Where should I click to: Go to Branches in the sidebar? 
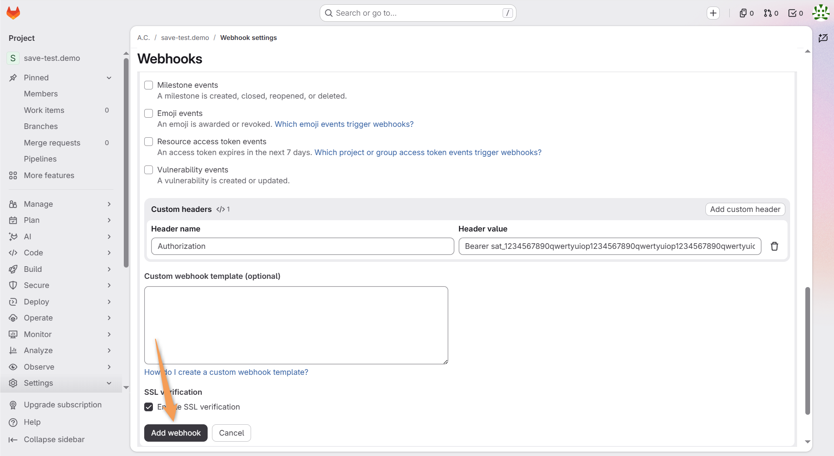tap(41, 126)
